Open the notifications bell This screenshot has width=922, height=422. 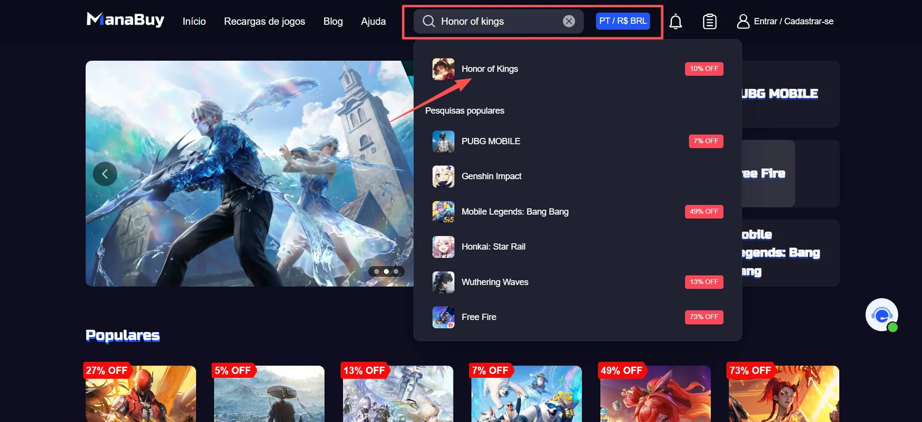[x=675, y=21]
